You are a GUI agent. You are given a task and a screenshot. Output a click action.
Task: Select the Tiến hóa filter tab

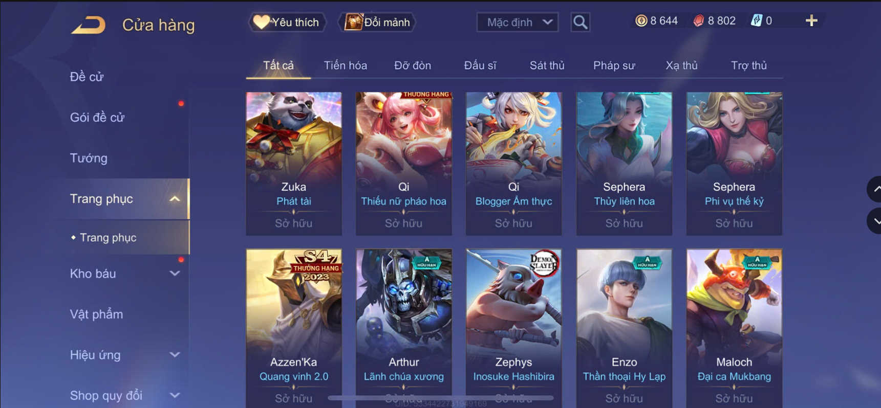pyautogui.click(x=345, y=65)
